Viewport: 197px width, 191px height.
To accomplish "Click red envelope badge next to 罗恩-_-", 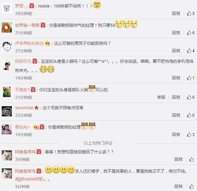I will pos(32,6).
